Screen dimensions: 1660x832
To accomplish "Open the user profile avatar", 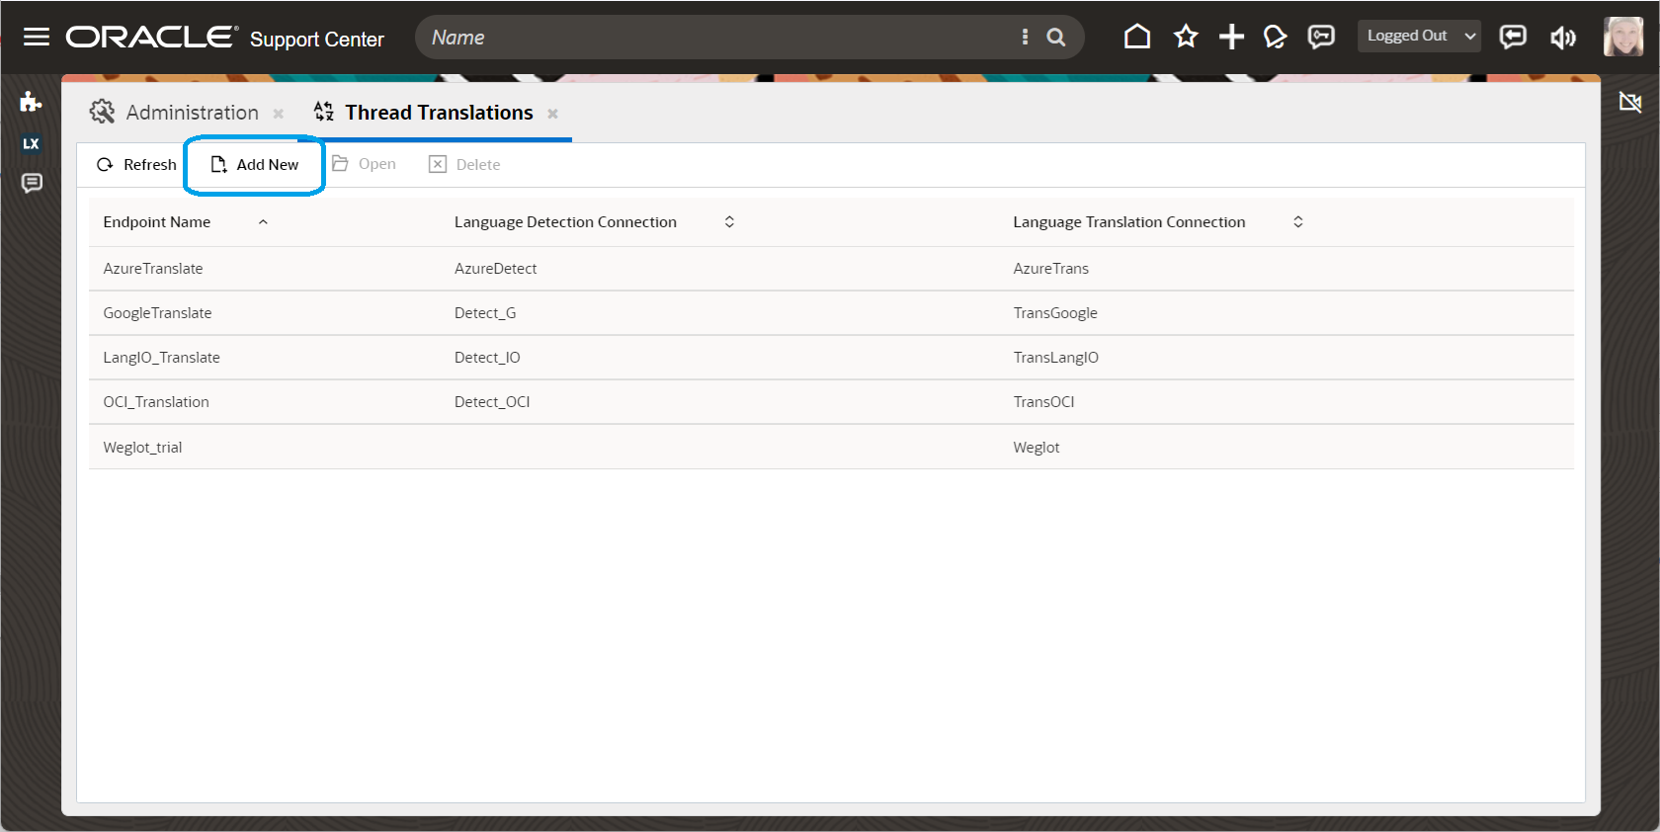I will click(x=1623, y=37).
